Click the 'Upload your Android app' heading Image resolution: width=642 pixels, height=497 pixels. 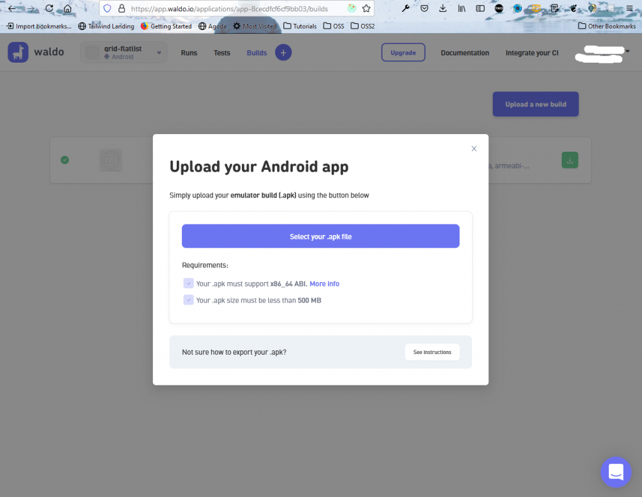tap(259, 167)
